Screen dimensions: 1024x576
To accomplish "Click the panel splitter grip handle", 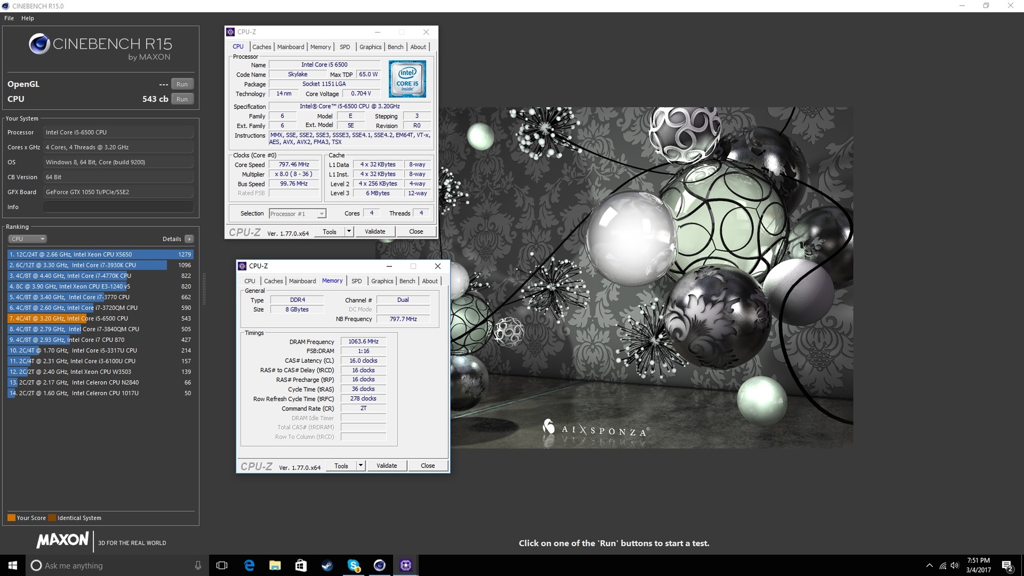I will click(x=204, y=289).
